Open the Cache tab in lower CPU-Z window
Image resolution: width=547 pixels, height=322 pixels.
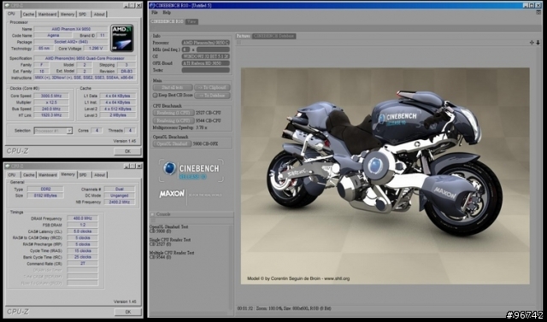(28, 175)
